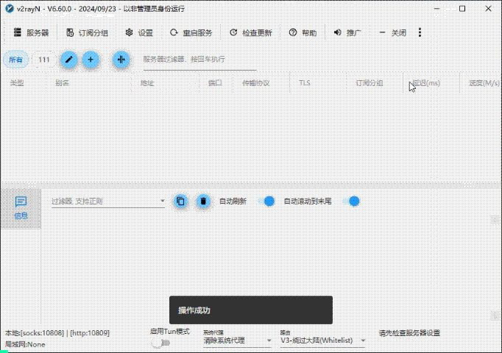Click 重启服务 restart service
502x353 pixels.
pos(191,32)
